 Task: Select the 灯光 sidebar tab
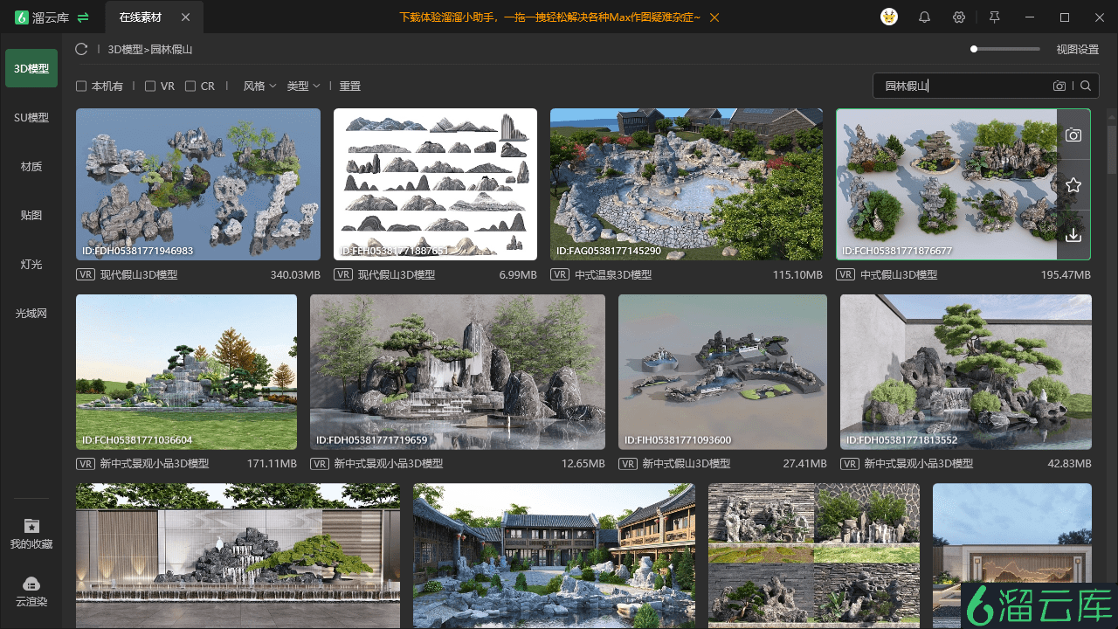pos(31,264)
